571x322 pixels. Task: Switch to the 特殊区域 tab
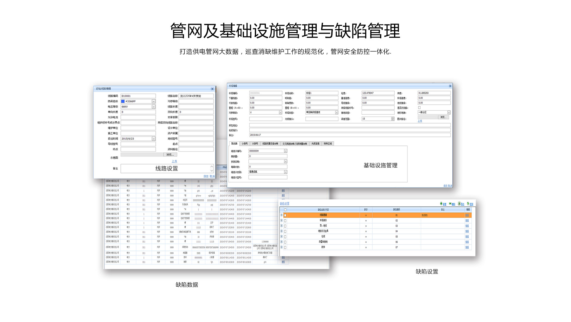328,144
